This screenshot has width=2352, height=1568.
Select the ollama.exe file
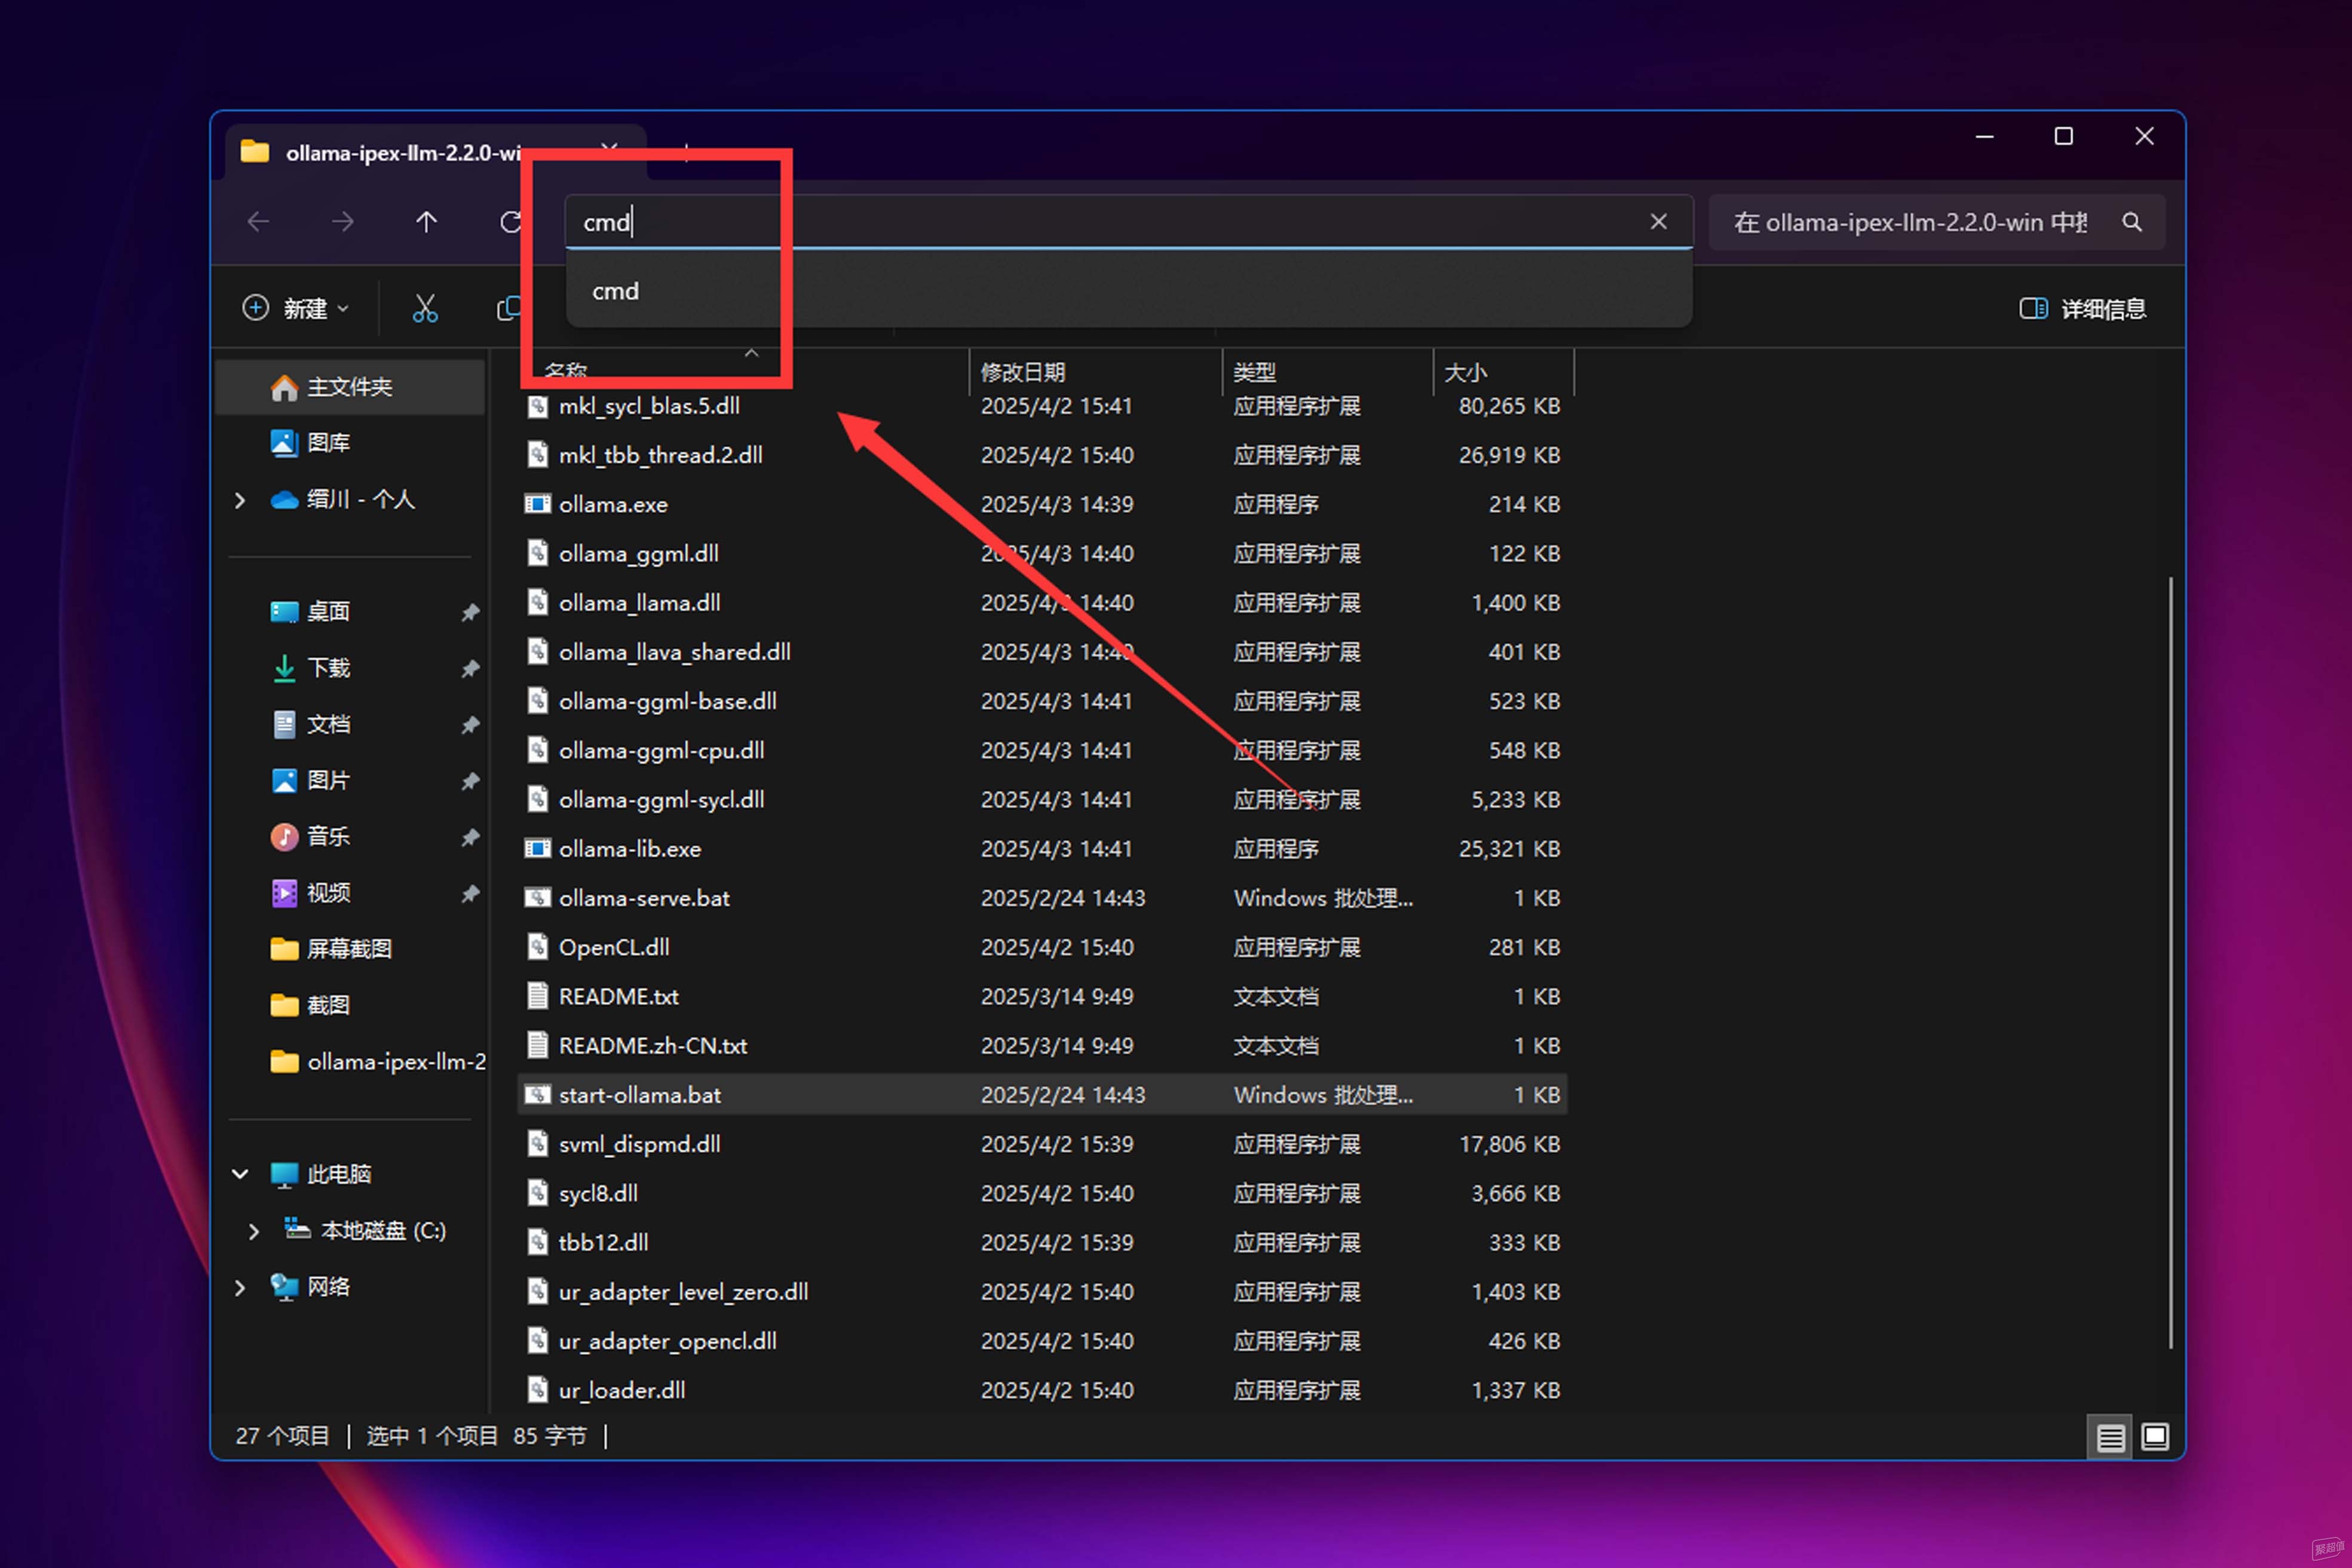click(1042, 504)
